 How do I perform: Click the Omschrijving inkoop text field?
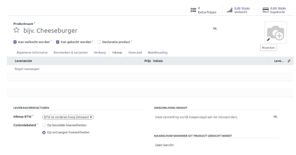pyautogui.click(x=208, y=117)
